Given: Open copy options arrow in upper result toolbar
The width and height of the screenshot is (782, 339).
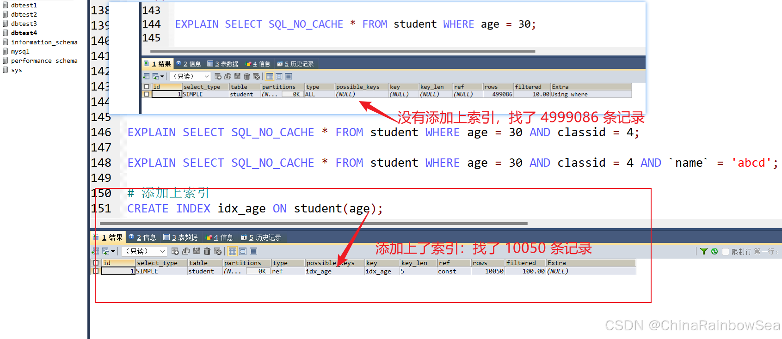Looking at the screenshot, I should [162, 76].
